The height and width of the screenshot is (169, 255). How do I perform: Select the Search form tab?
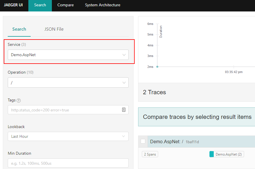pos(19,29)
